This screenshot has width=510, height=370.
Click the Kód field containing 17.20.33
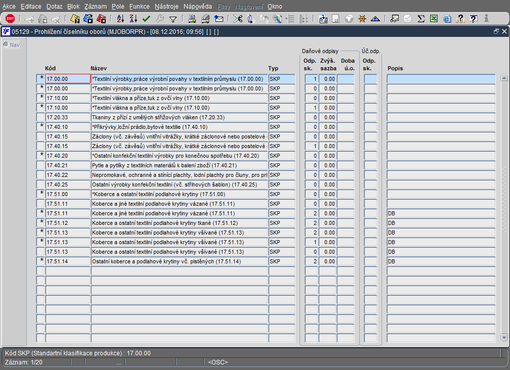click(67, 117)
